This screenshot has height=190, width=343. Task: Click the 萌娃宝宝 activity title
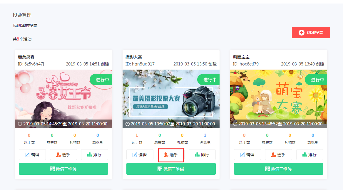[x=241, y=57]
